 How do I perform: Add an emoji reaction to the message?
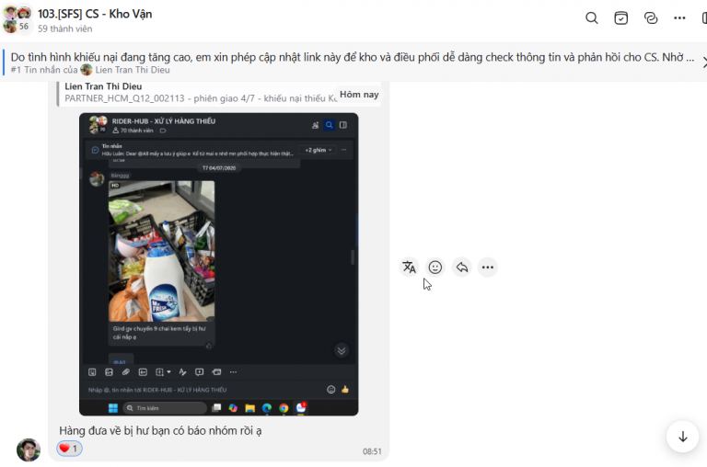click(435, 267)
